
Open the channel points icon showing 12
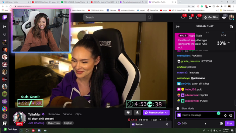(224, 17)
